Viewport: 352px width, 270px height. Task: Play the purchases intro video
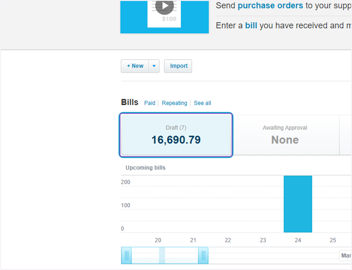[165, 6]
